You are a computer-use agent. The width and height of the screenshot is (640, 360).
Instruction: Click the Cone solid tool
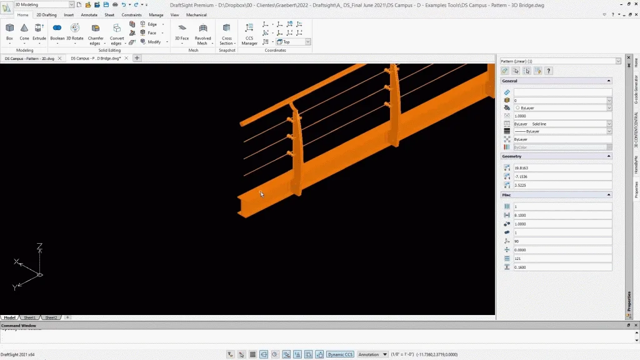pos(24,31)
